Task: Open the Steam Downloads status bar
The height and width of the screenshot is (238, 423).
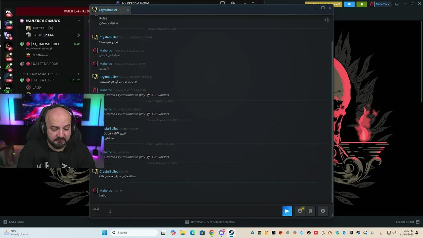Action: pyautogui.click(x=210, y=222)
